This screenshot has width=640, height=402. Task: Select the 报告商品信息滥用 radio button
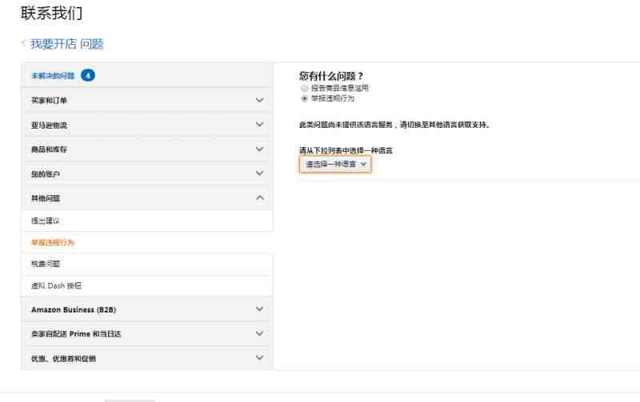tap(304, 89)
